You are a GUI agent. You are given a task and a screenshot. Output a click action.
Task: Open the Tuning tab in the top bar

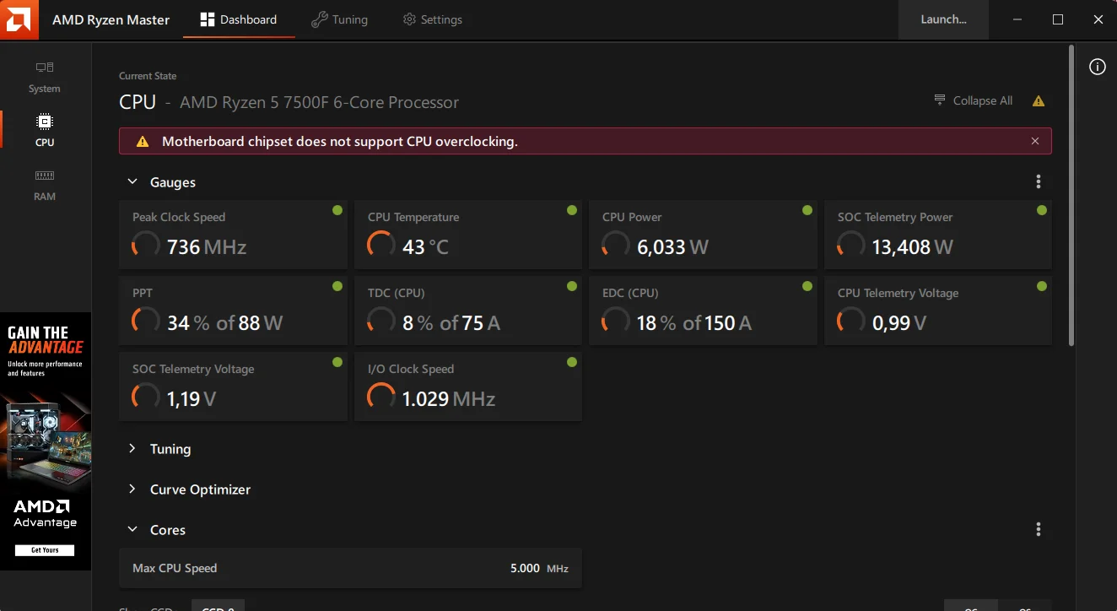point(339,19)
